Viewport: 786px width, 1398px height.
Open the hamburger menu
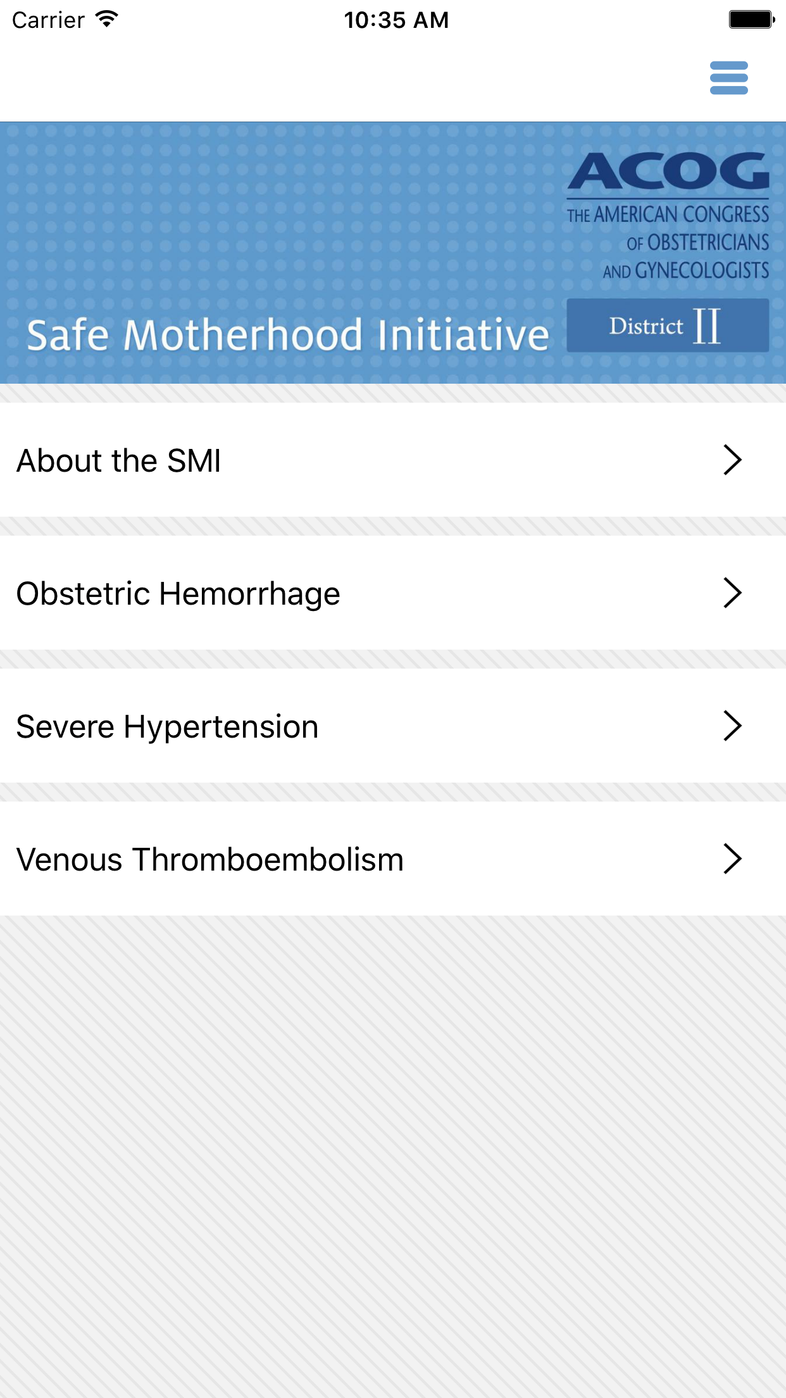(728, 78)
